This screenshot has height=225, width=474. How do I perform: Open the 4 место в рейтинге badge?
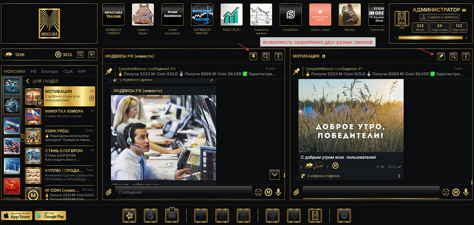pos(439,17)
